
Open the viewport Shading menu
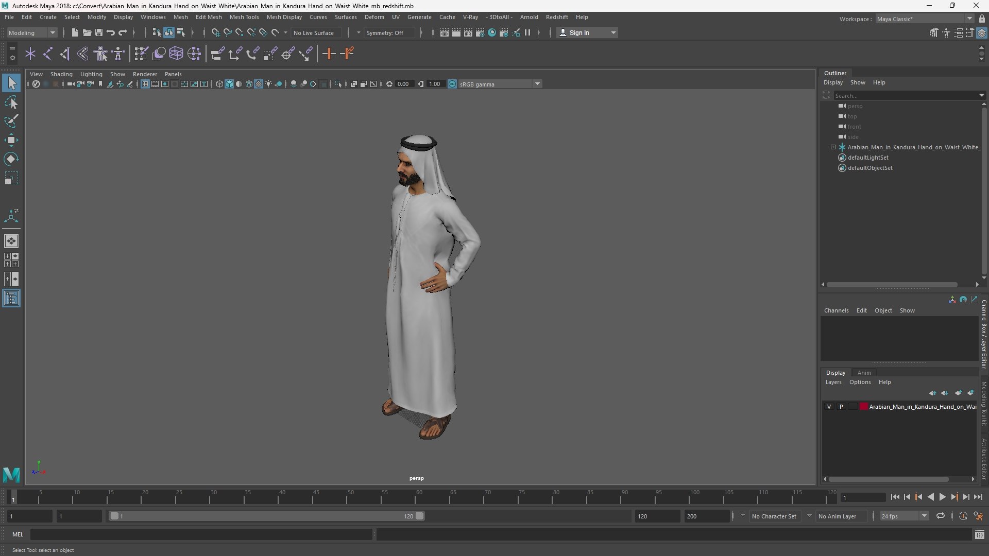click(x=61, y=74)
